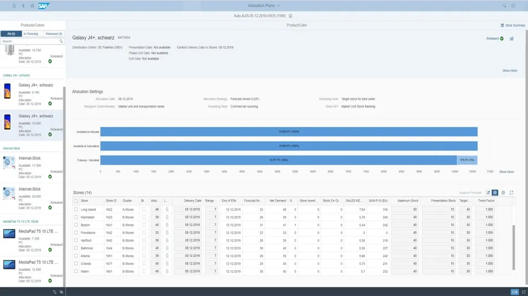Click the Edit button
The width and height of the screenshot is (528, 296).
514,292
